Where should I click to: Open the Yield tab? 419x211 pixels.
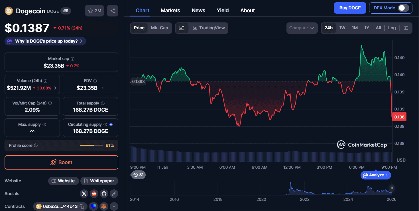coord(222,11)
